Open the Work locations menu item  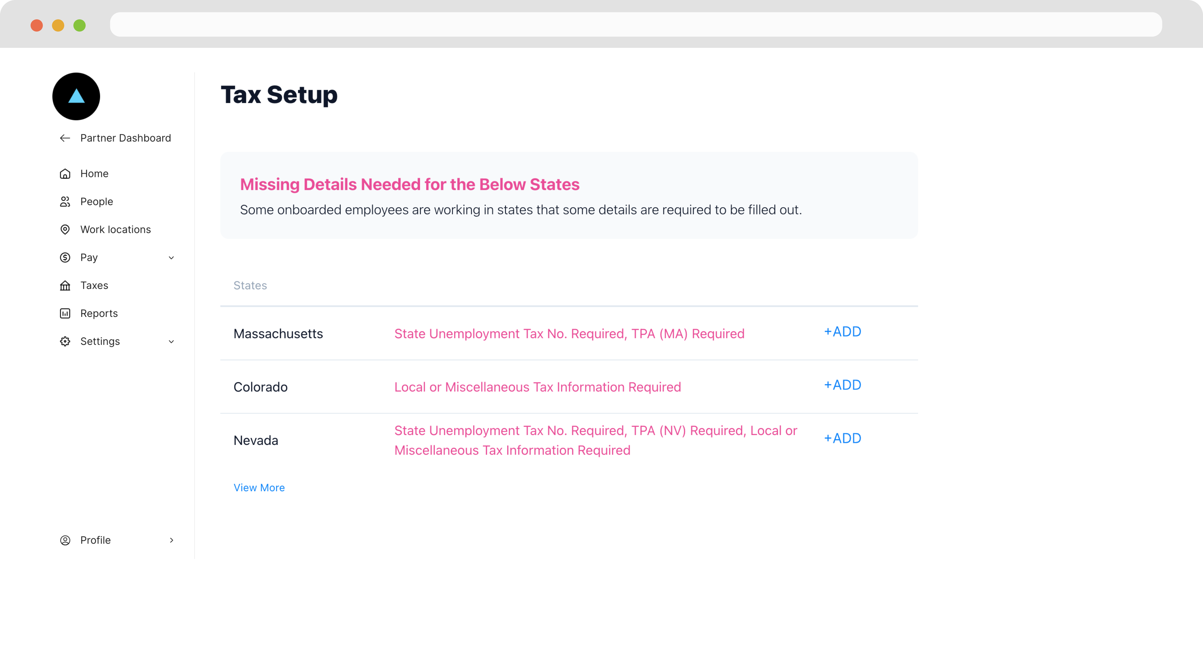pos(115,229)
